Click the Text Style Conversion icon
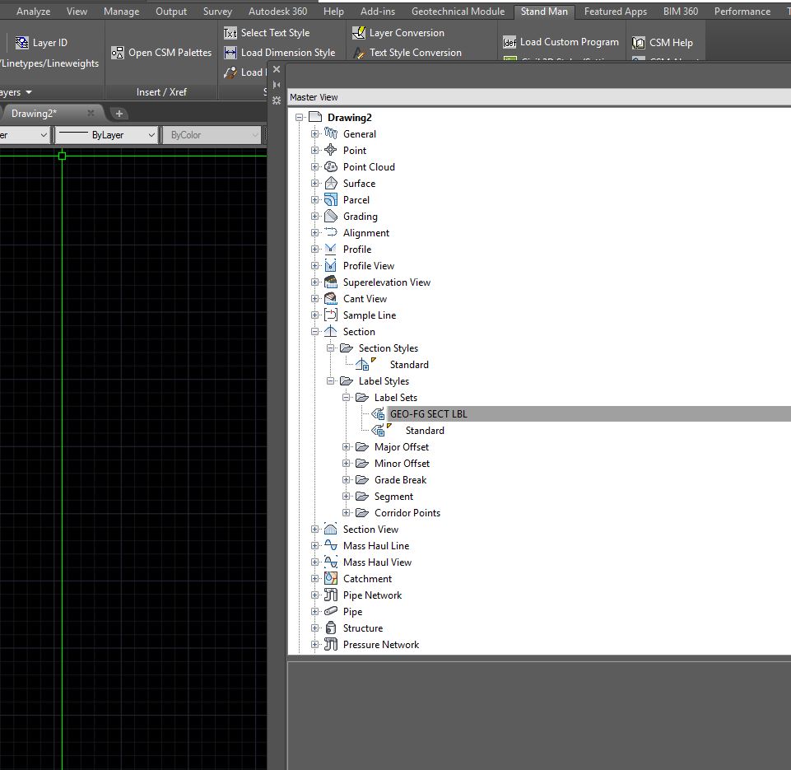The width and height of the screenshot is (791, 770). pyautogui.click(x=359, y=53)
